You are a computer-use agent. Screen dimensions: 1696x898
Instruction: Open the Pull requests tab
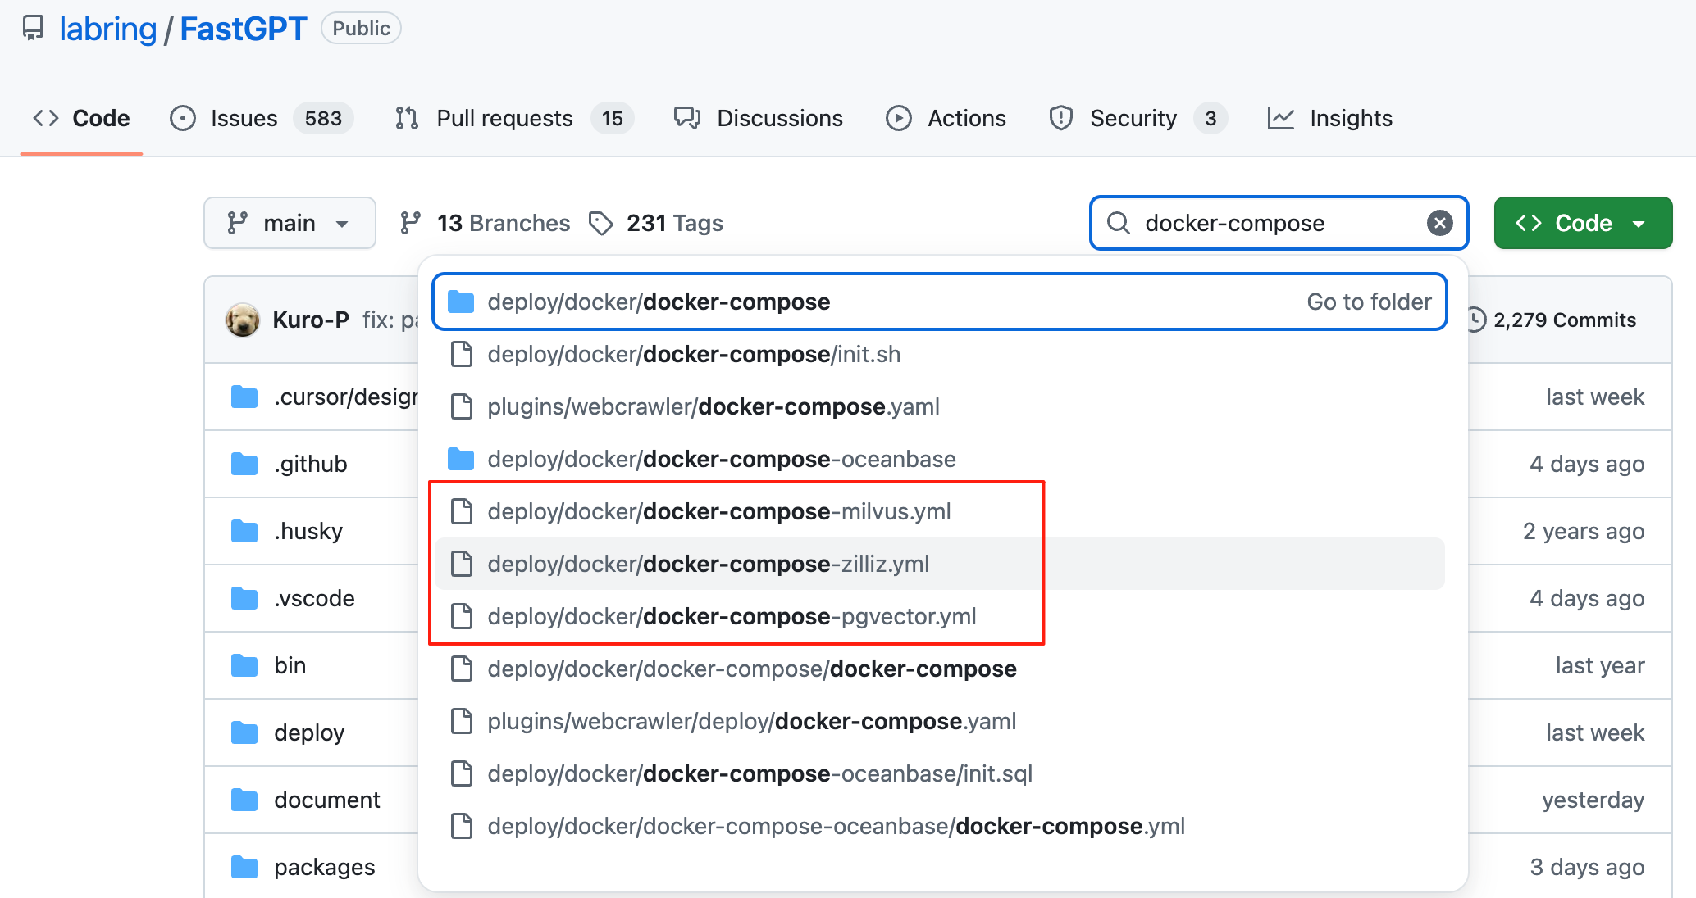[x=513, y=118]
